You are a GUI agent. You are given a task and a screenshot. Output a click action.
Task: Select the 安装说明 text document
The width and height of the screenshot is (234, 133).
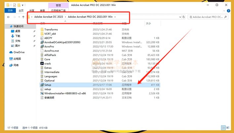point(50,98)
